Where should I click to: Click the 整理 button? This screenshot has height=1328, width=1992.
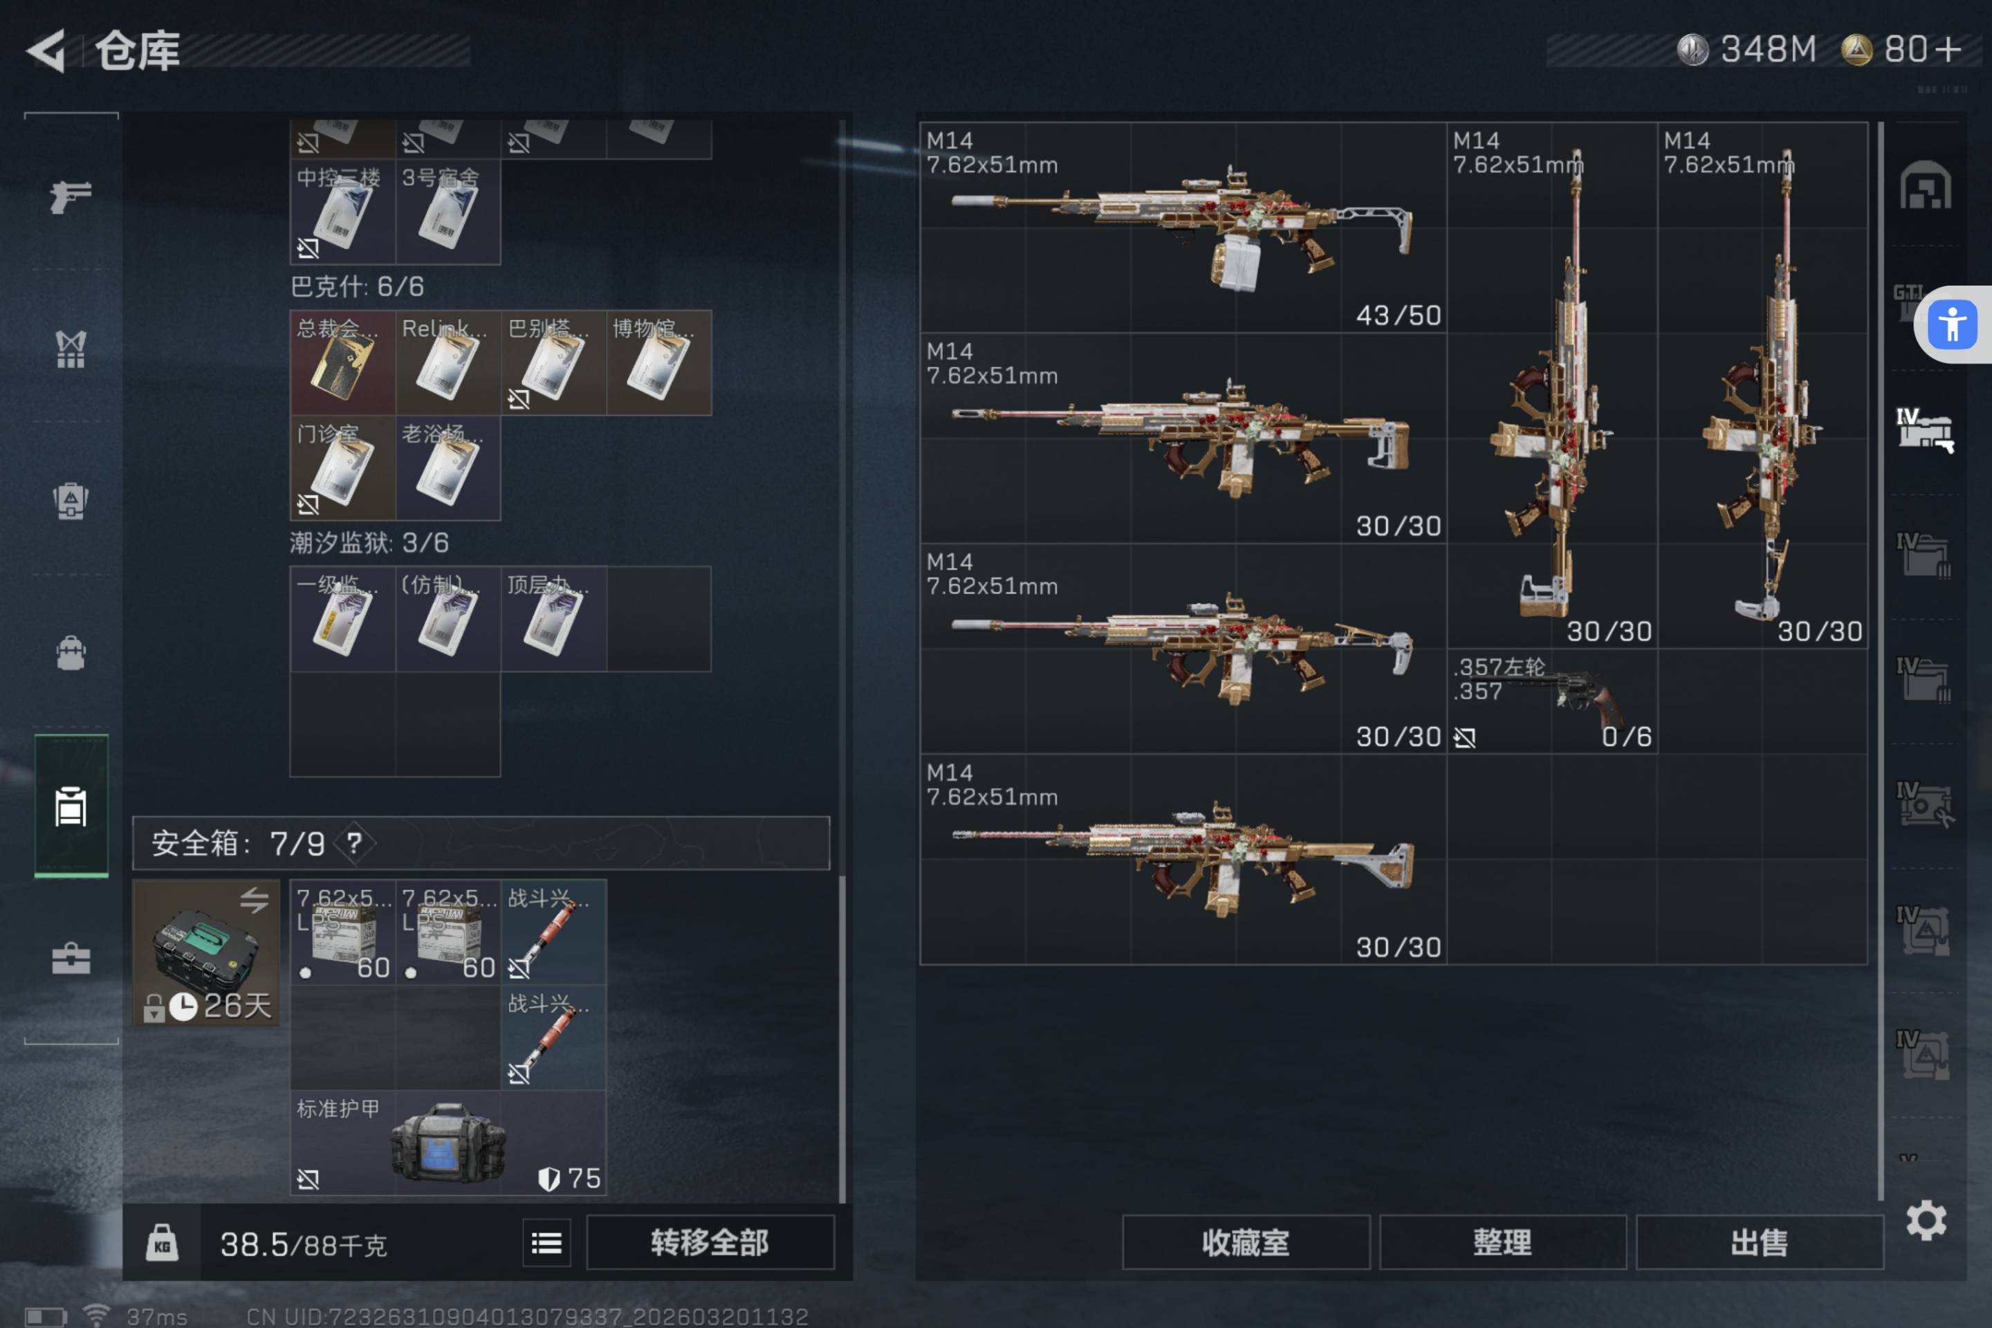point(1502,1242)
